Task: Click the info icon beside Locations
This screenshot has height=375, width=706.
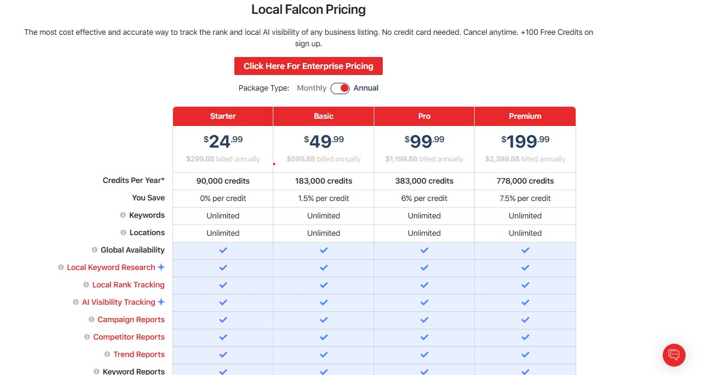Action: (123, 232)
